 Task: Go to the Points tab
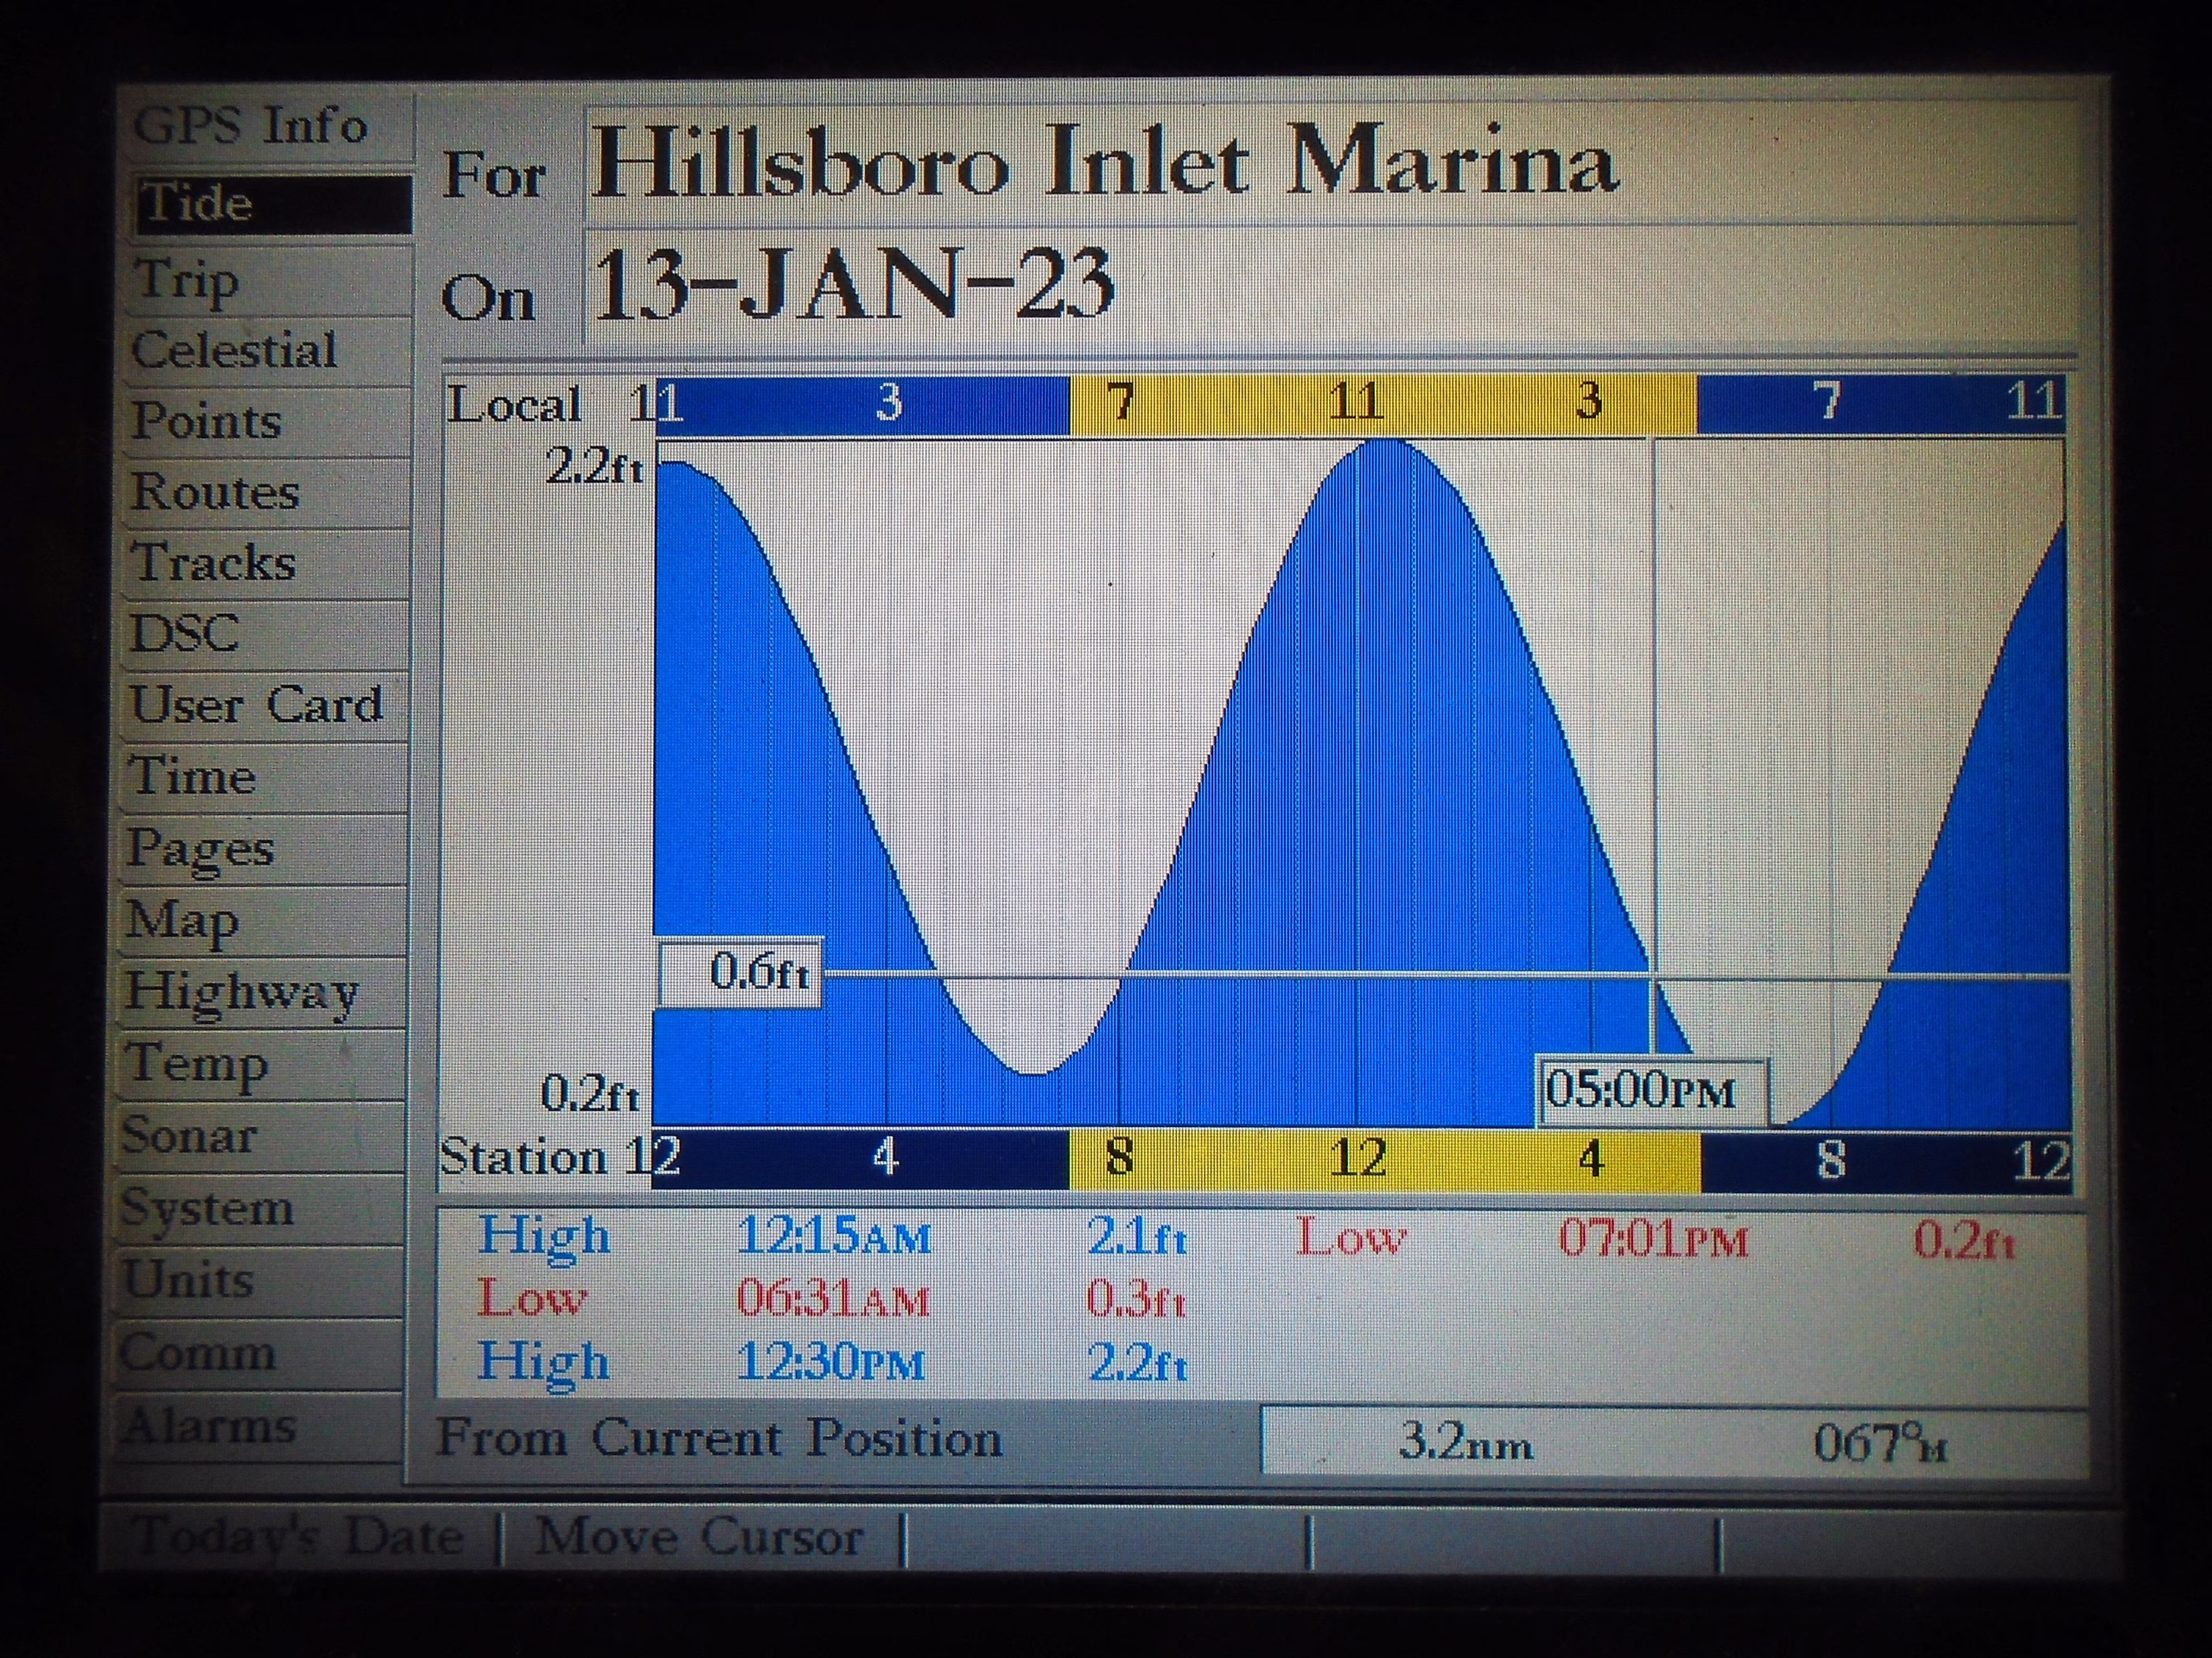click(x=267, y=421)
